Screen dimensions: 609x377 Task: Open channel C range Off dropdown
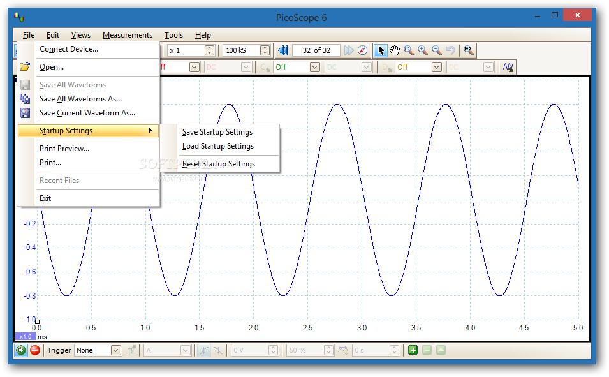(x=297, y=67)
